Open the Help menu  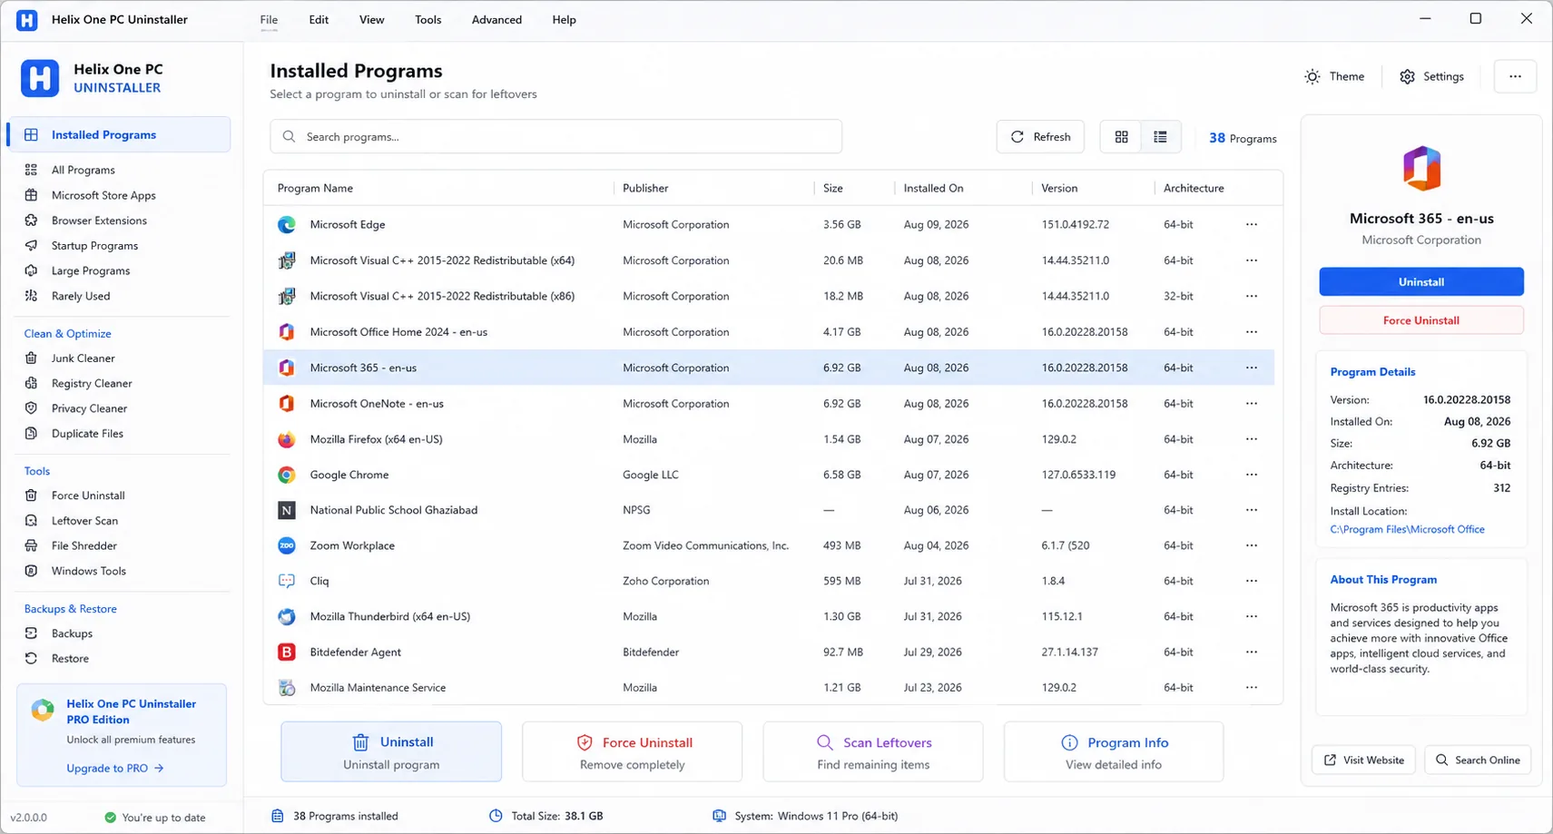coord(565,20)
